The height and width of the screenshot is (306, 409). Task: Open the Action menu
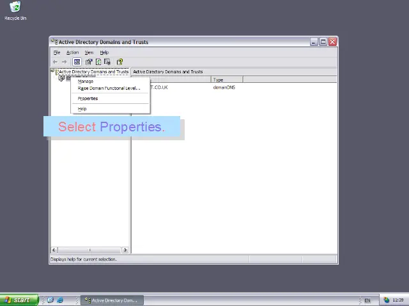(72, 52)
